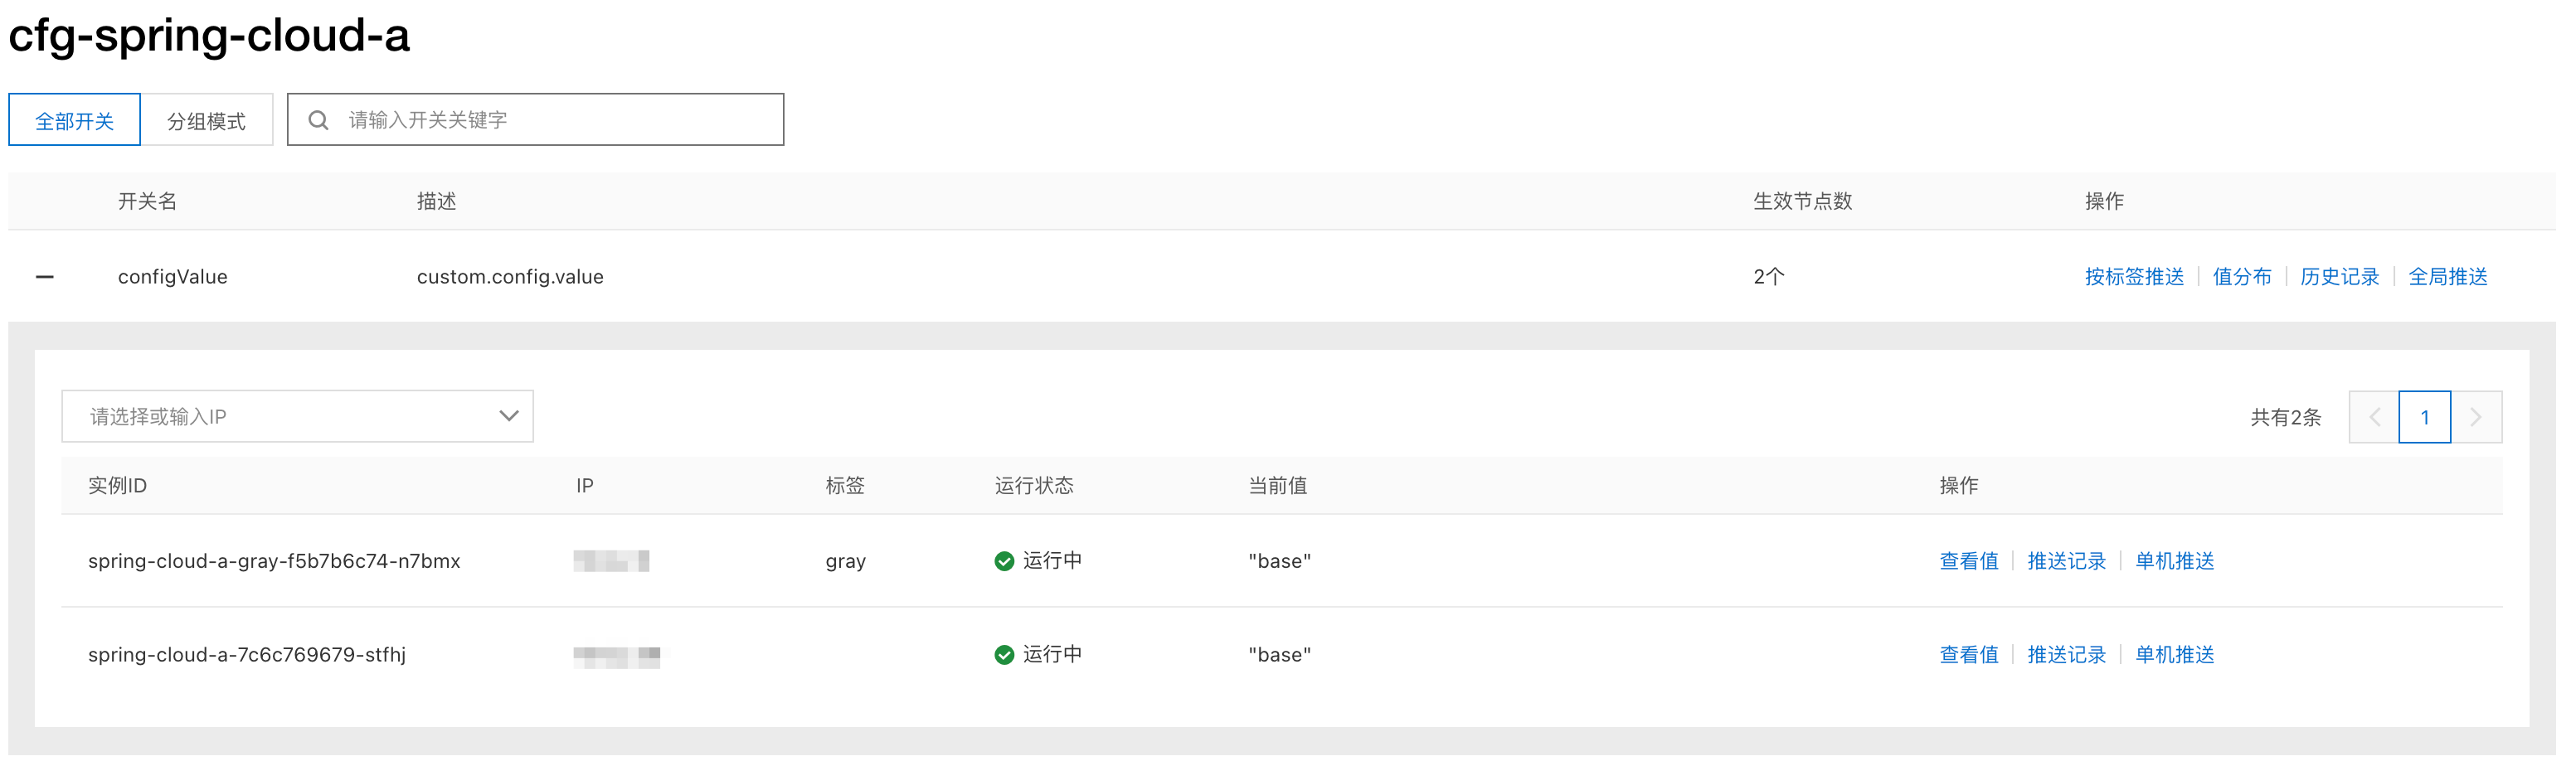The image size is (2576, 766).
Task: Click green running status icon for gray instance
Action: (x=1004, y=561)
